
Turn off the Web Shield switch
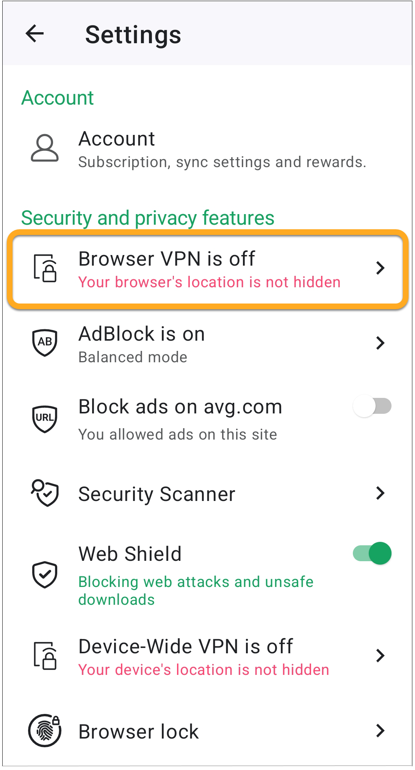pyautogui.click(x=372, y=553)
